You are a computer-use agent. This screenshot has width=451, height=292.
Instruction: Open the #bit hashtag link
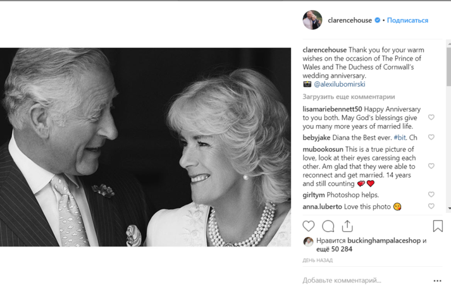coord(400,137)
